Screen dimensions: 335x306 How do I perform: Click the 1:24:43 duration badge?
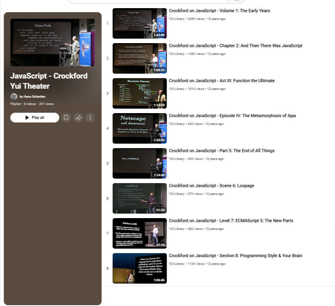coord(159,175)
